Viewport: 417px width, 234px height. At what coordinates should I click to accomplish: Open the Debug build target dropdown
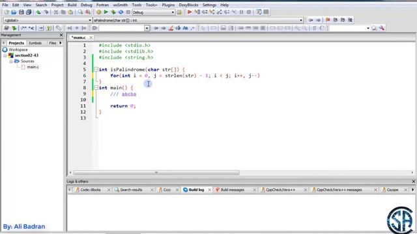pyautogui.click(x=173, y=12)
